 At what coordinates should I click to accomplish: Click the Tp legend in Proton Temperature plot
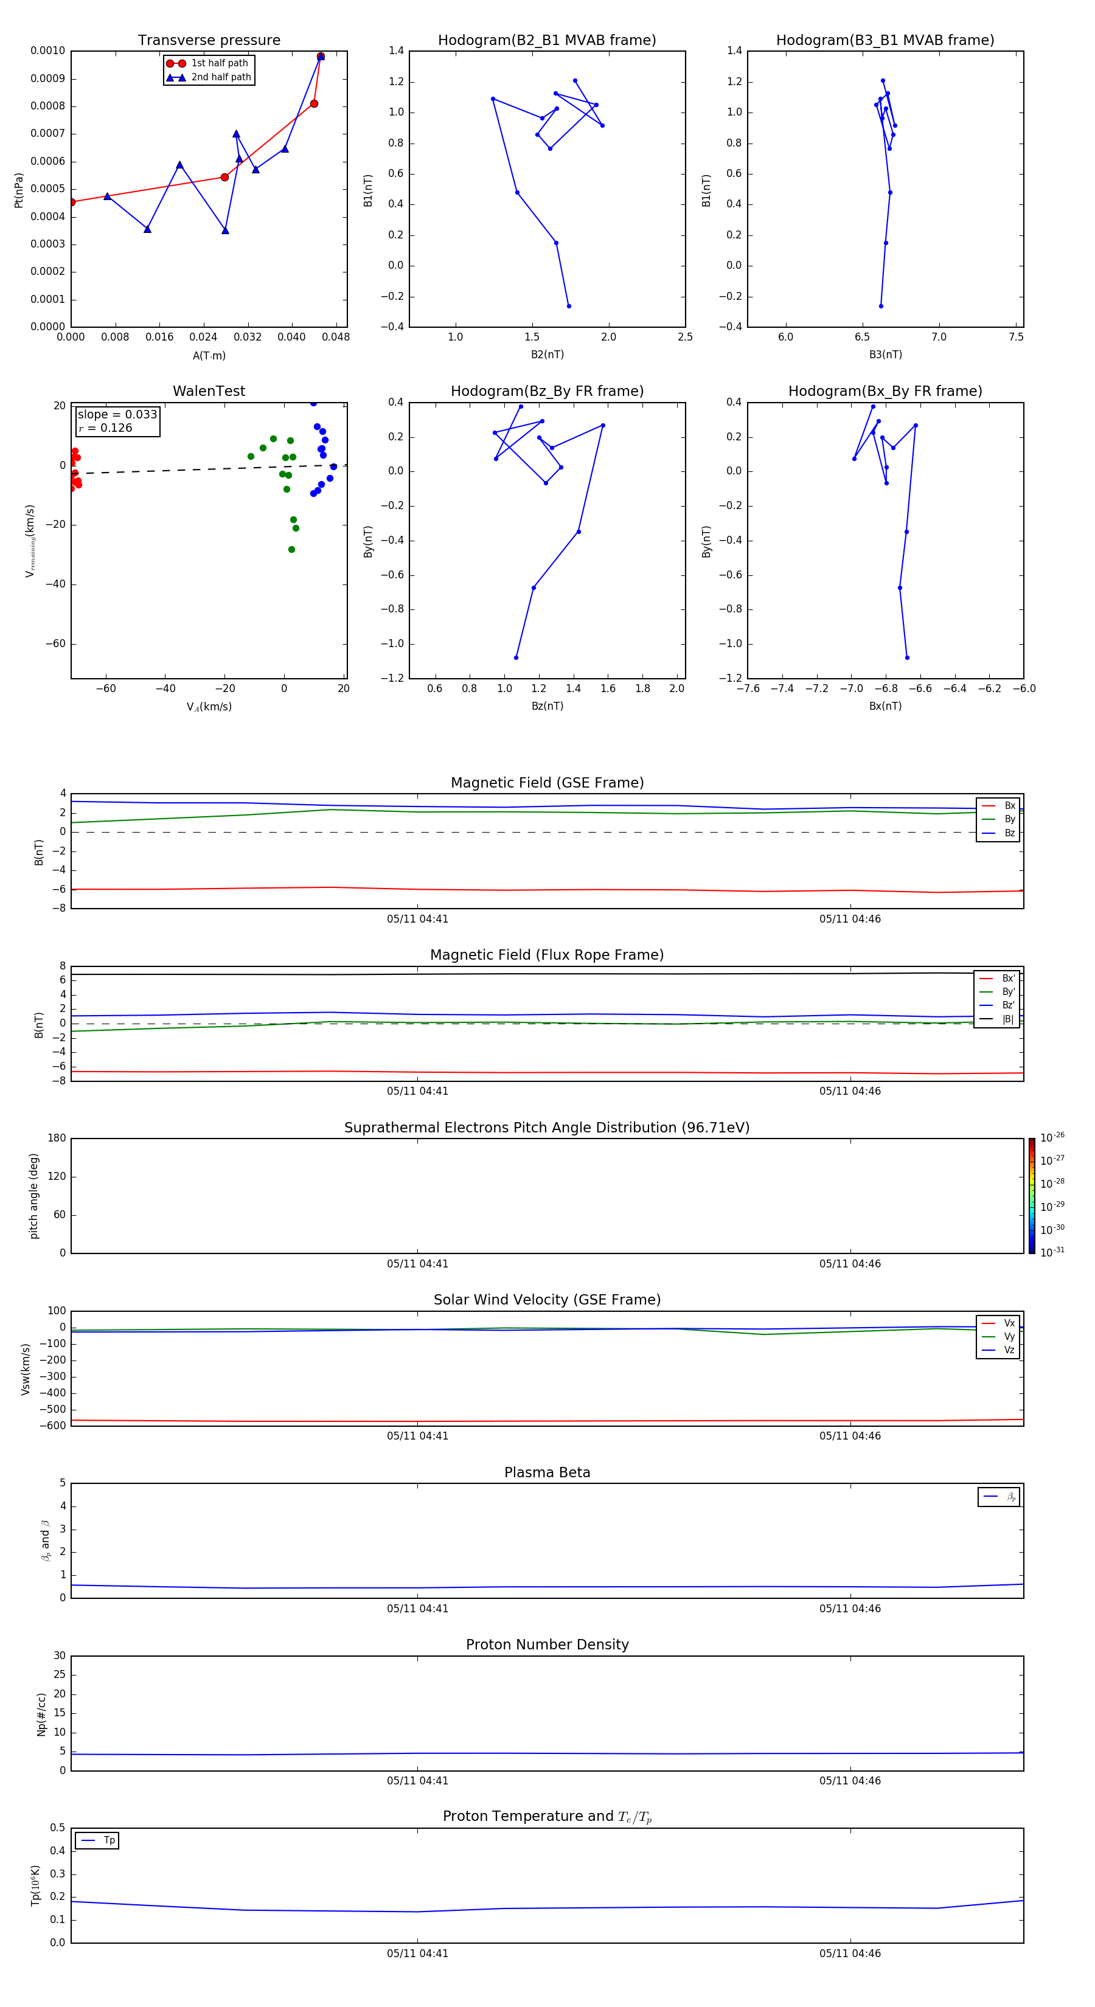(x=97, y=1840)
